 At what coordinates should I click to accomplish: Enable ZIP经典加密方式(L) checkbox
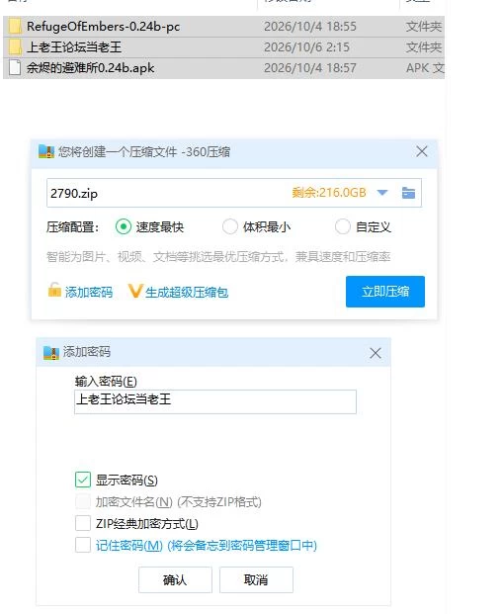(83, 523)
